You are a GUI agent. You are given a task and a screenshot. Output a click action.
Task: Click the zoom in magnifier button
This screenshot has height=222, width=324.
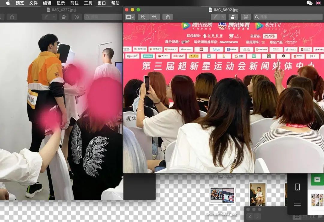pos(154,17)
